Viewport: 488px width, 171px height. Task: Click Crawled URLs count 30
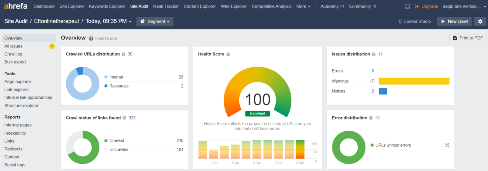tap(130, 54)
